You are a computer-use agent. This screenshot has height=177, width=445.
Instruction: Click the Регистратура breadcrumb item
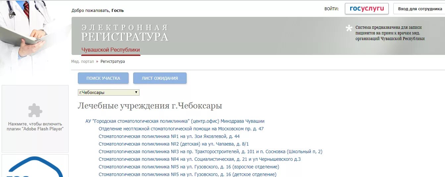[x=113, y=62]
